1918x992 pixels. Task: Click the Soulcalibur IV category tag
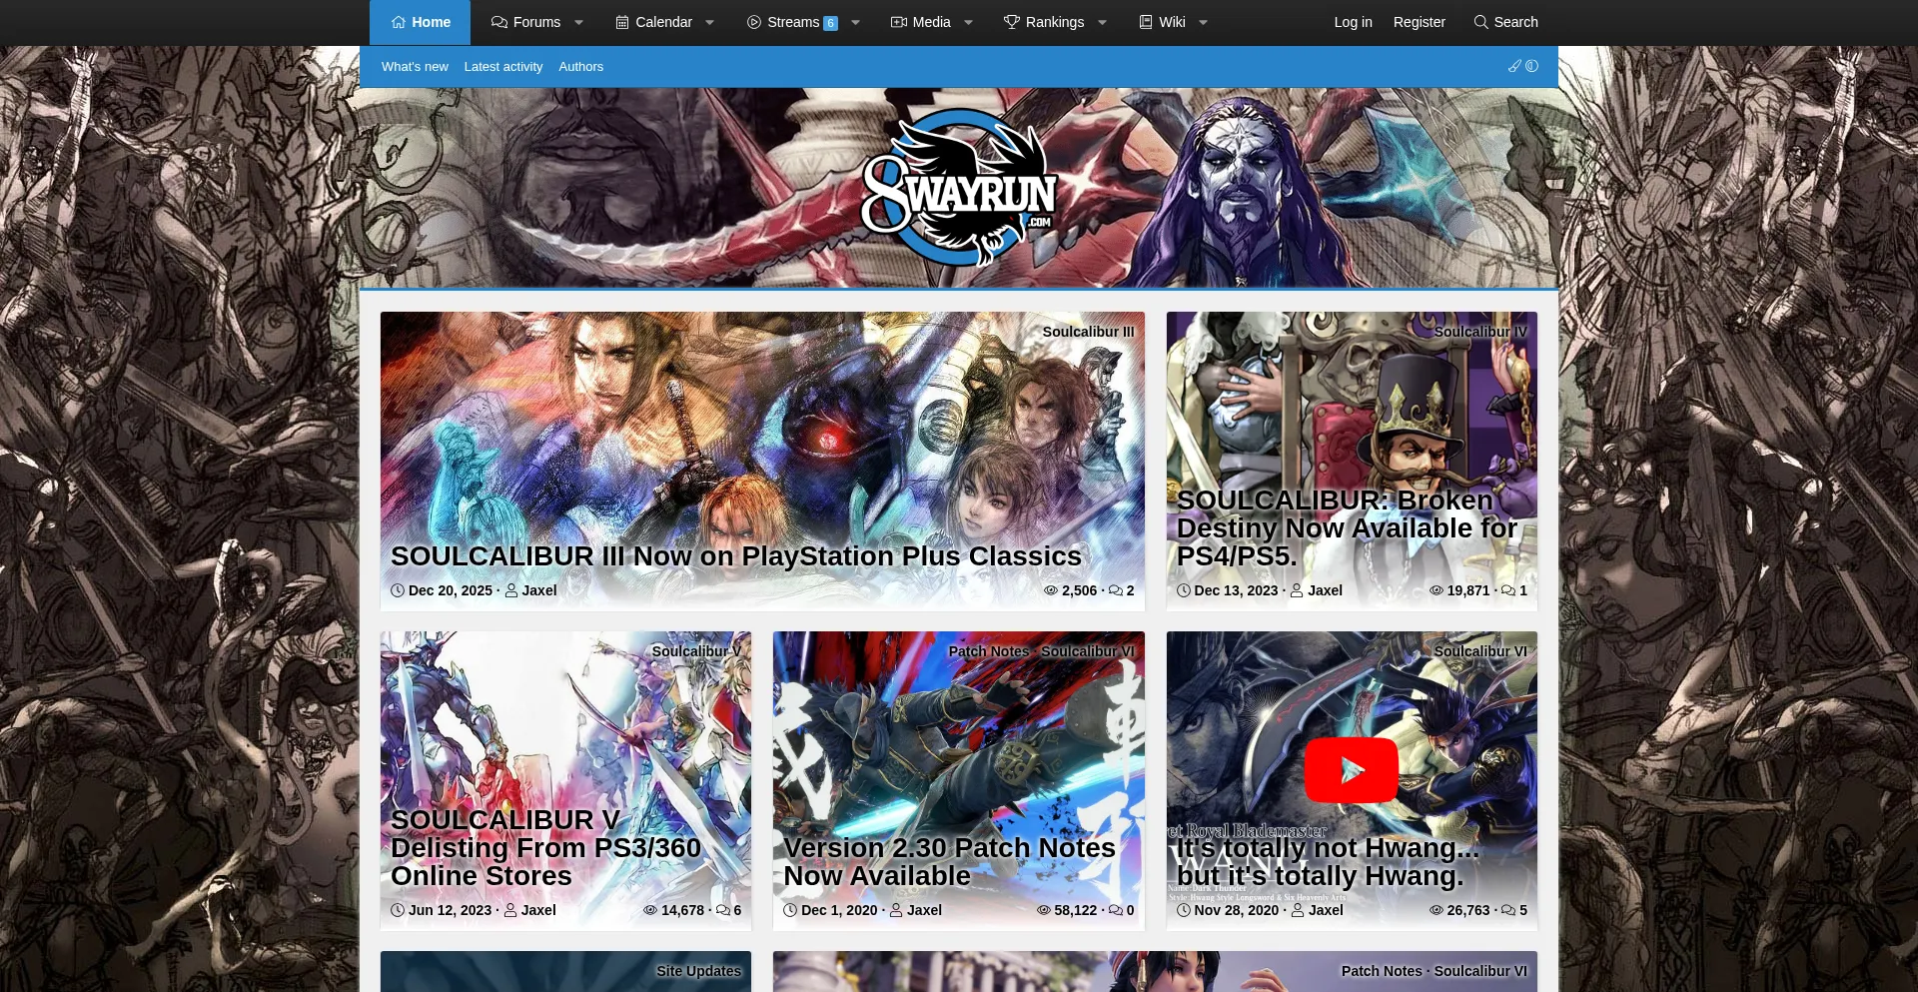point(1480,332)
